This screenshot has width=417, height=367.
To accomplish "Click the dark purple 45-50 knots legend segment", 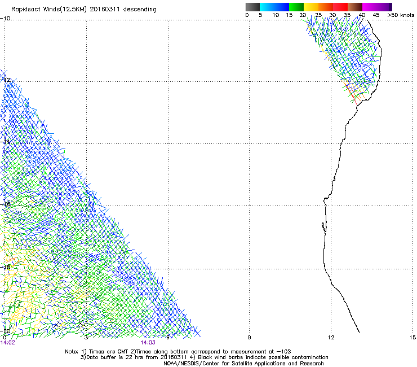I will [x=384, y=7].
